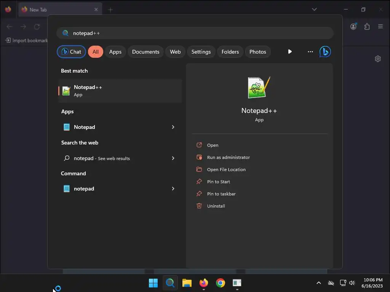Click the Firefox extensions puzzle icon
Image resolution: width=390 pixels, height=292 pixels.
(x=367, y=26)
